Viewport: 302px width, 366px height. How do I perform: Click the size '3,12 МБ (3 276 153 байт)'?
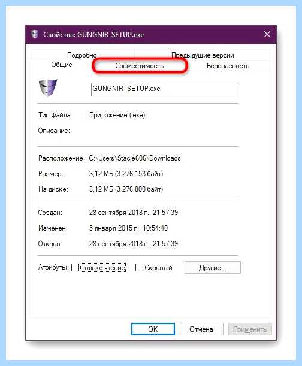[126, 174]
